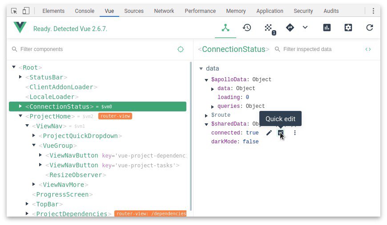Open Vue devtools settings gear
The height and width of the screenshot is (225, 387).
tap(348, 28)
